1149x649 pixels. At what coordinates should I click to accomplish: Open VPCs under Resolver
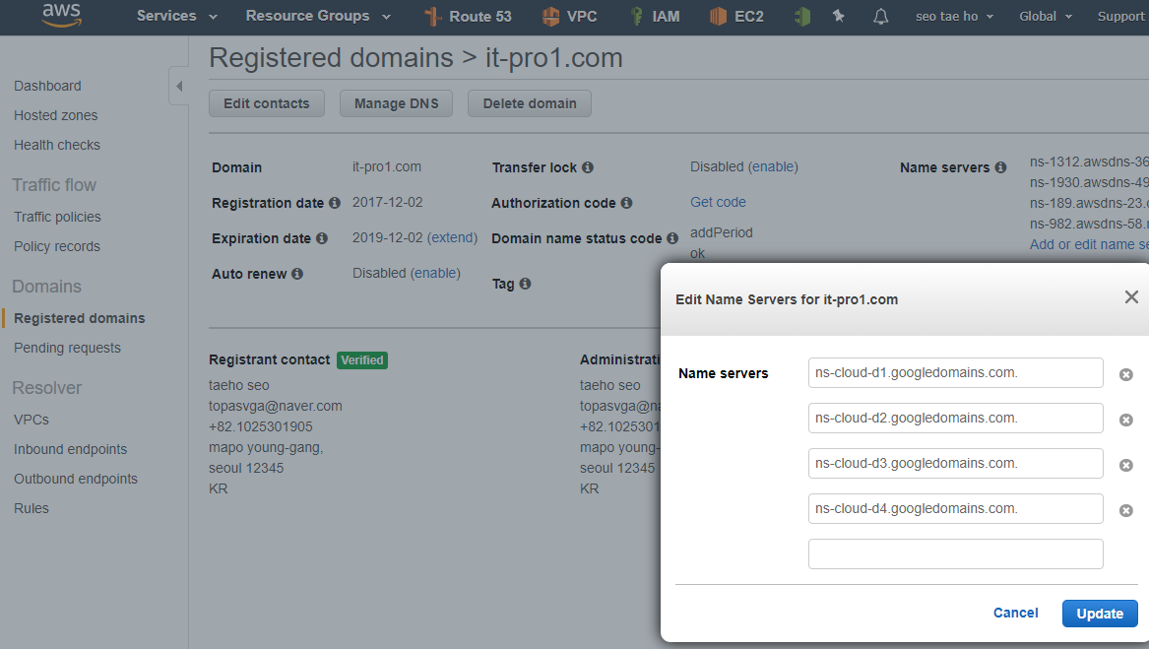32,420
